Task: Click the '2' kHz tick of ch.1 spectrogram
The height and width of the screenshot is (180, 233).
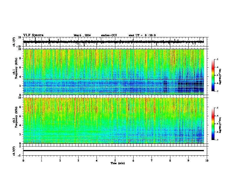Action: 21,86
